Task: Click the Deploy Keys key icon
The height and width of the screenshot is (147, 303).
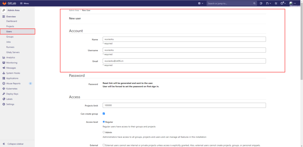Action: point(4,94)
